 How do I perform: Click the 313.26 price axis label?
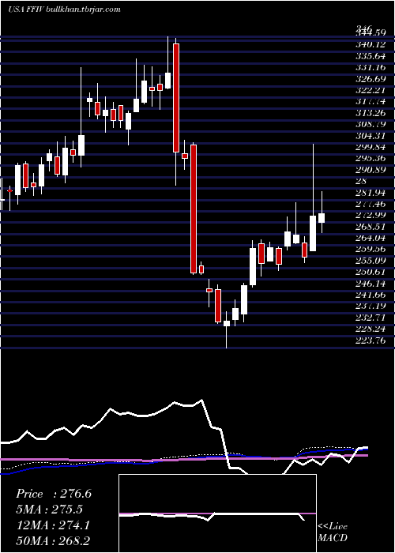point(371,113)
